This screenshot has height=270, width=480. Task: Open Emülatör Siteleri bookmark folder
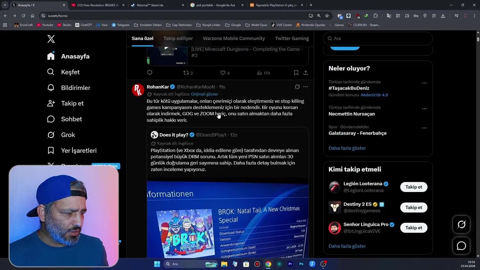148,25
